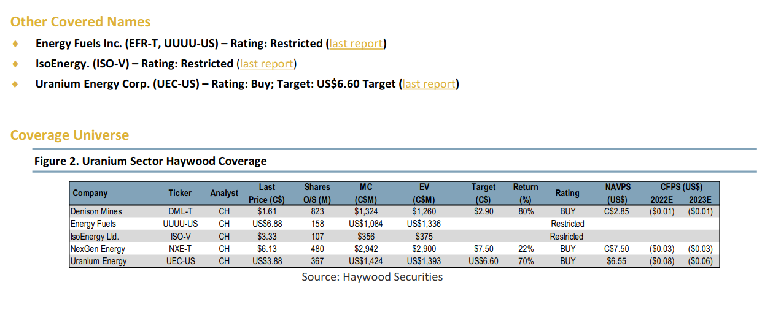781x315 pixels.
Task: Click the "Coverage Universe" heading
Action: [x=69, y=135]
